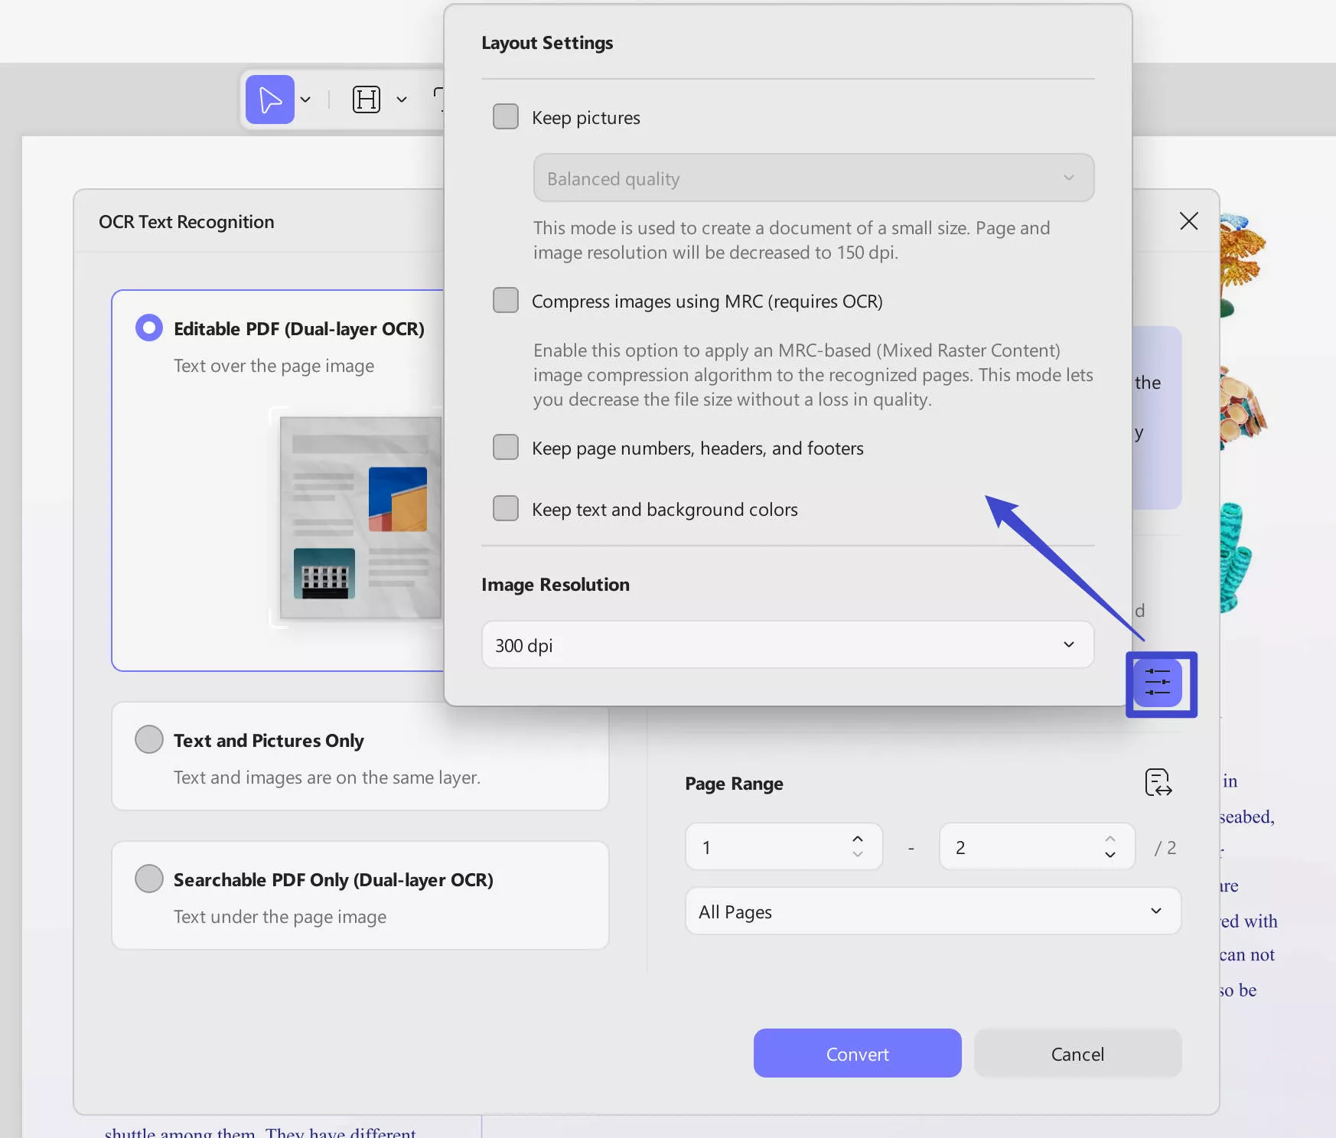Click the Convert button
The image size is (1336, 1138).
(857, 1053)
